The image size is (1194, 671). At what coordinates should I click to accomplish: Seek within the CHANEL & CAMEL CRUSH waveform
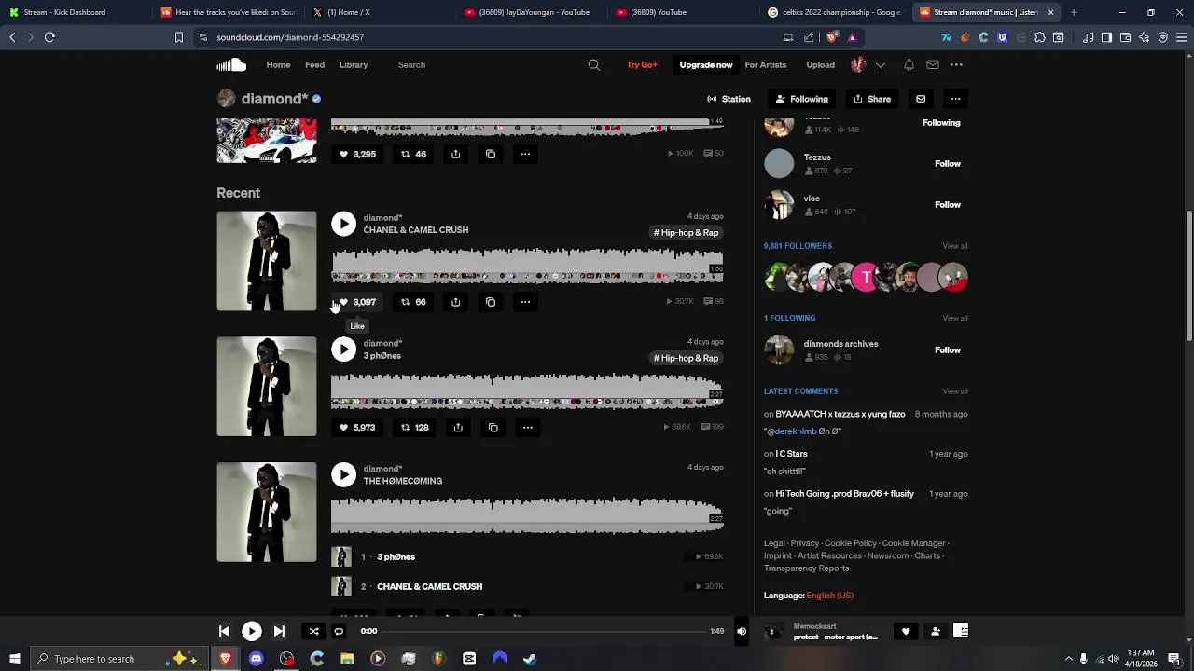[x=527, y=266]
